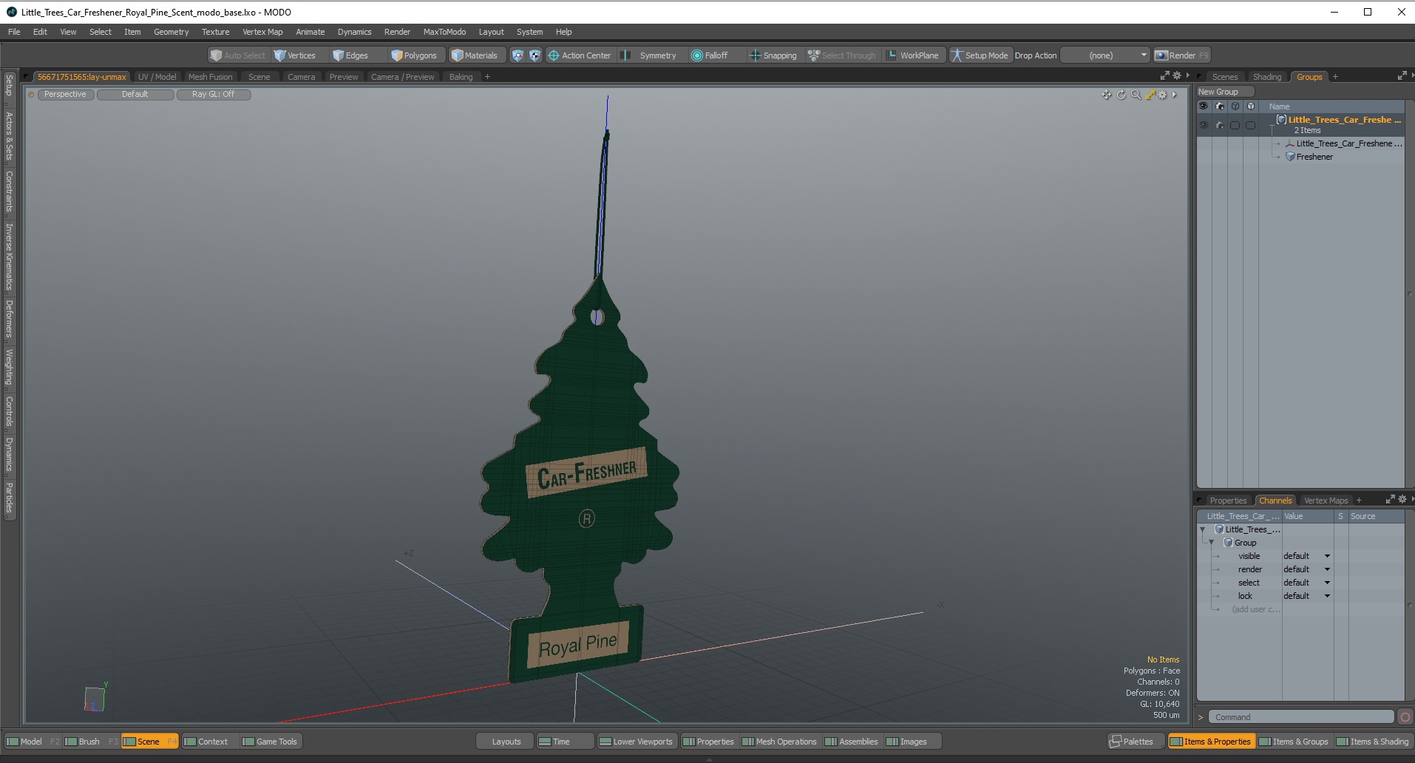Click the Center selection mode icon

point(535,55)
